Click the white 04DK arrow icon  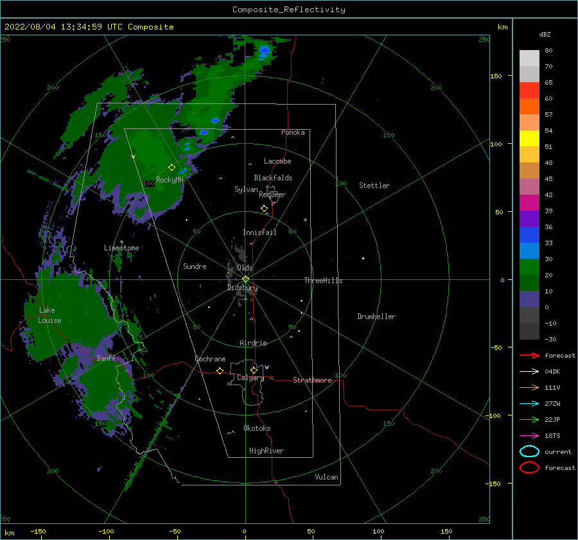[529, 371]
